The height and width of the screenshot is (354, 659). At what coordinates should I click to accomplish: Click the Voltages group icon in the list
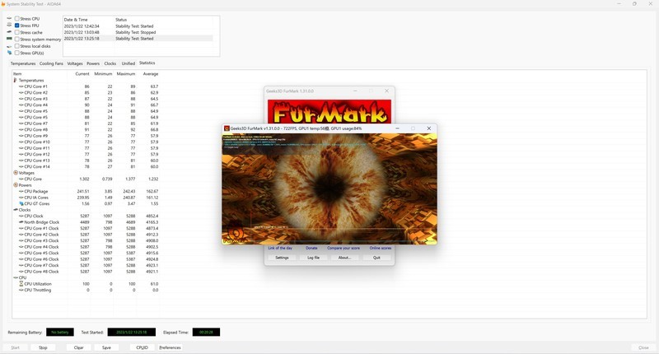tap(16, 173)
